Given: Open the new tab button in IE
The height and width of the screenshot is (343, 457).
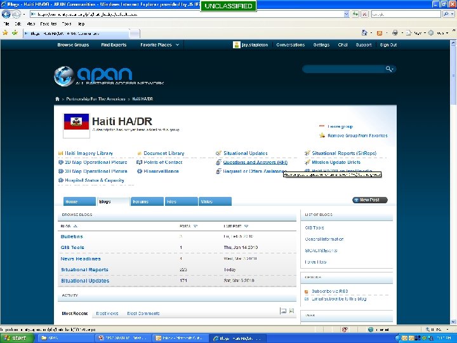Looking at the screenshot, I should (135, 34).
